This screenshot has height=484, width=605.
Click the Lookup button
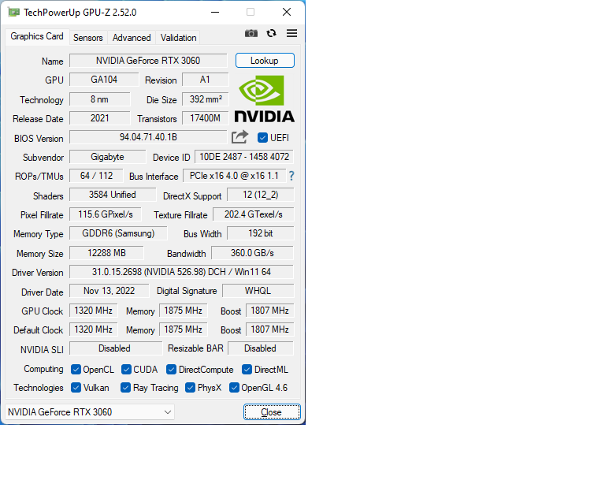point(265,61)
